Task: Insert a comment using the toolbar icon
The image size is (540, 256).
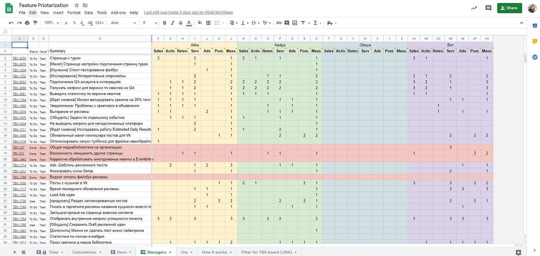Action: tap(287, 23)
